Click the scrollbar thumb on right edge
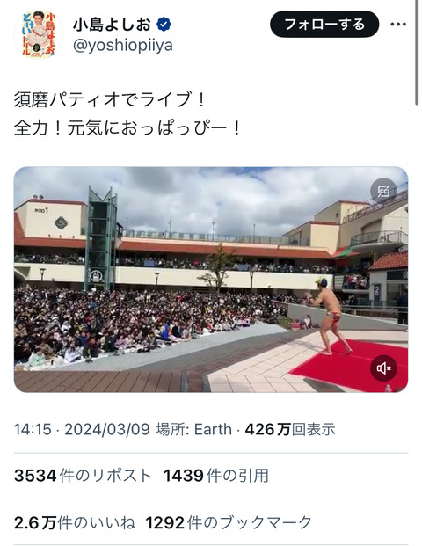This screenshot has width=422, height=546. (417, 52)
